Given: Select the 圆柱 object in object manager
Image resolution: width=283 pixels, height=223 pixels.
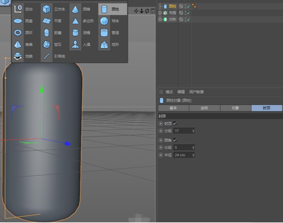Looking at the screenshot, I should point(173,6).
